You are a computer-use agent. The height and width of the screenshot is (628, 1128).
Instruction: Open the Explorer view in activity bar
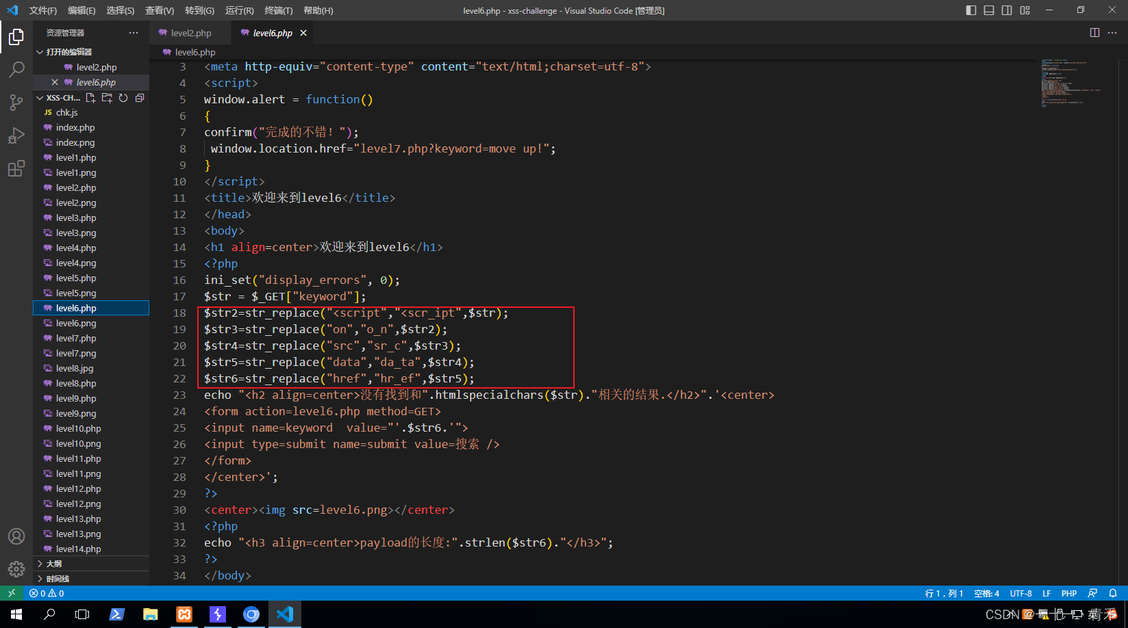pyautogui.click(x=16, y=37)
